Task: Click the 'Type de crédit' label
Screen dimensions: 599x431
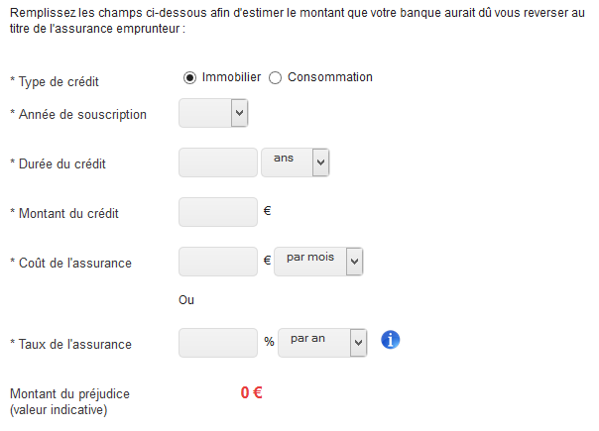Action: coord(58,82)
